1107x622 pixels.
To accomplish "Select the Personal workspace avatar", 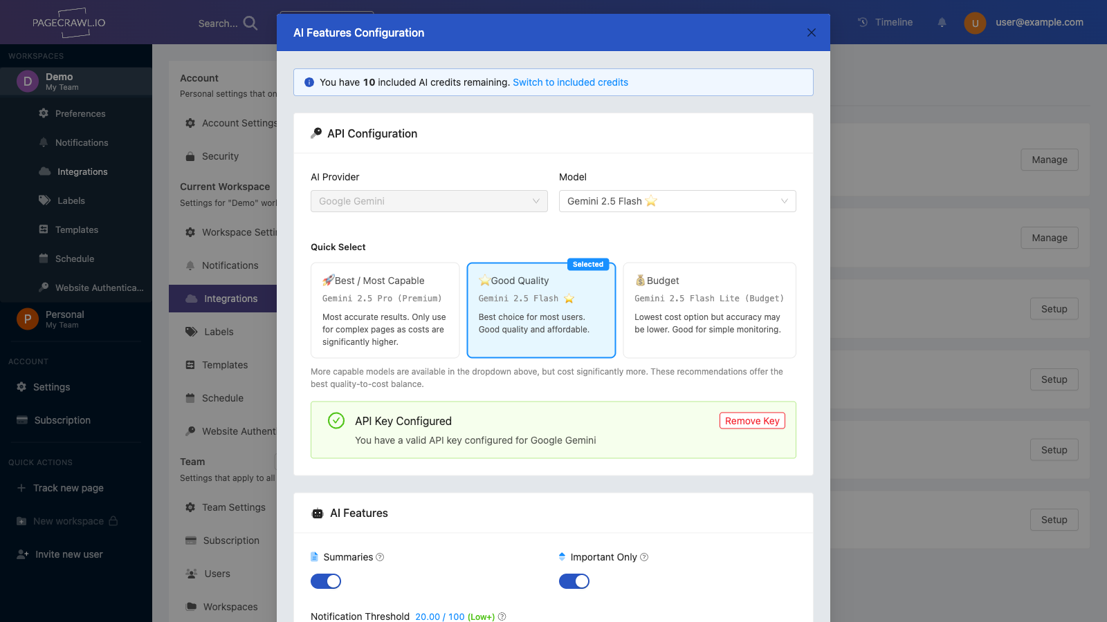I will pyautogui.click(x=26, y=319).
